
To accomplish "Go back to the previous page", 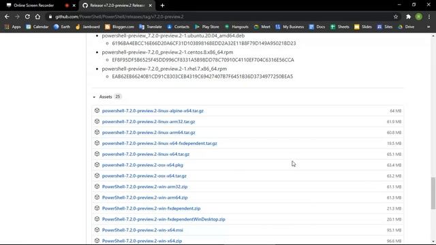I will (x=7, y=16).
